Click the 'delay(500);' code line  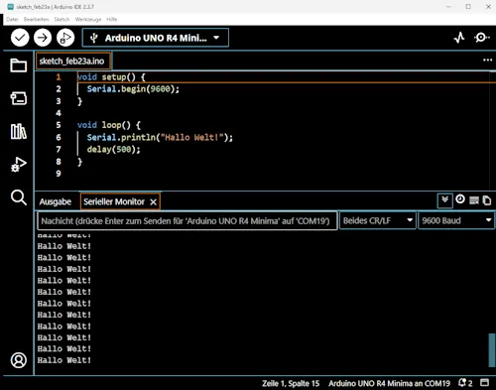113,149
